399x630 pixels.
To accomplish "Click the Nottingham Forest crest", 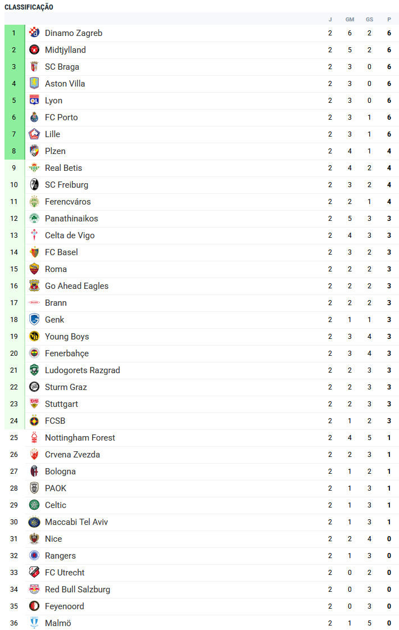I will (x=34, y=438).
